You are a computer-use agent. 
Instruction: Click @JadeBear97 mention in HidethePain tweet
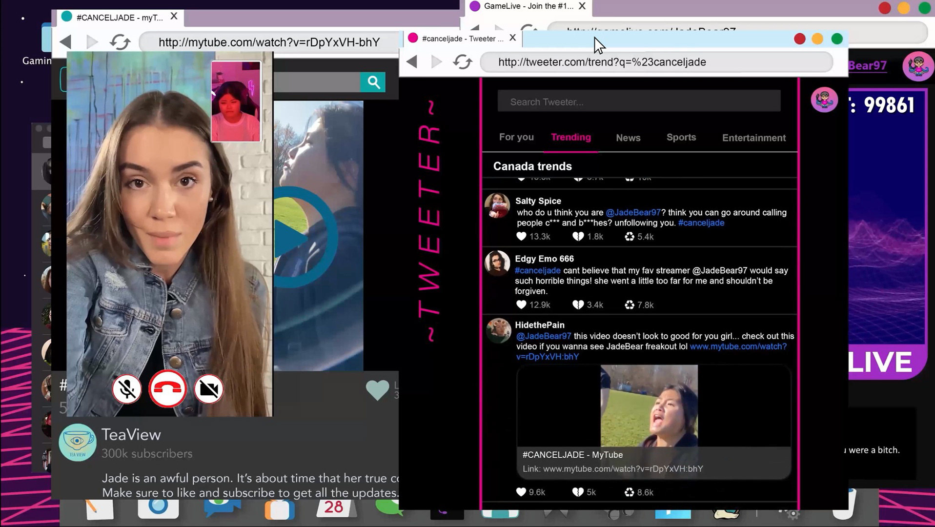pos(544,336)
